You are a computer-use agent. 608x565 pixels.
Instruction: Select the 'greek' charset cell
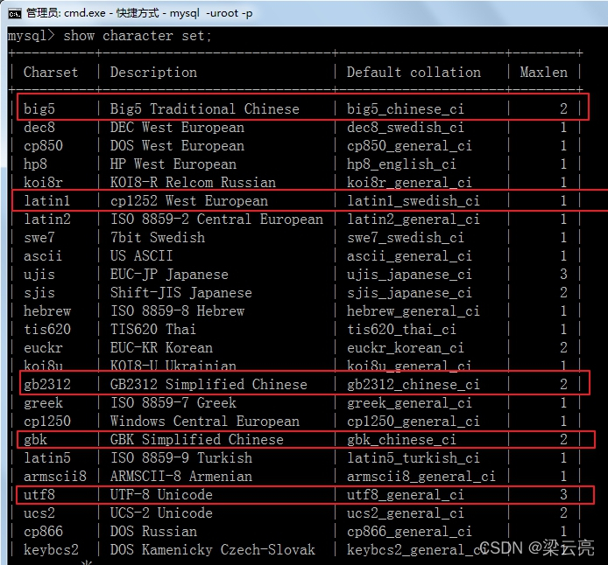pyautogui.click(x=43, y=403)
